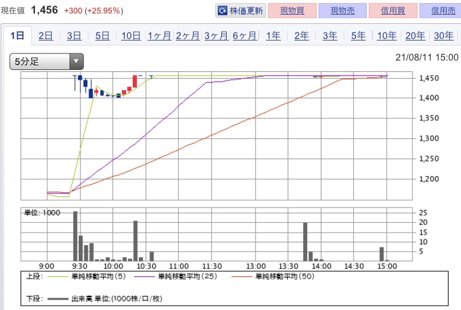This screenshot has width=461, height=310.
Task: Click the 1,300 price axis label
Action: [x=429, y=138]
